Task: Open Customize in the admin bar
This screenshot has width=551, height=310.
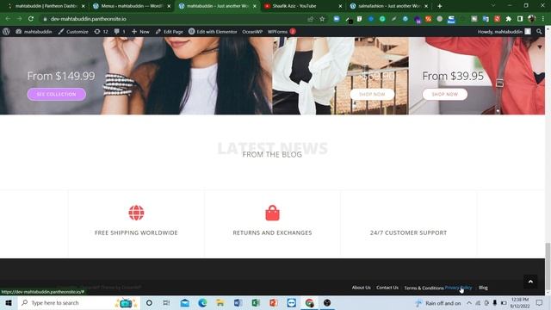Action: (x=73, y=32)
